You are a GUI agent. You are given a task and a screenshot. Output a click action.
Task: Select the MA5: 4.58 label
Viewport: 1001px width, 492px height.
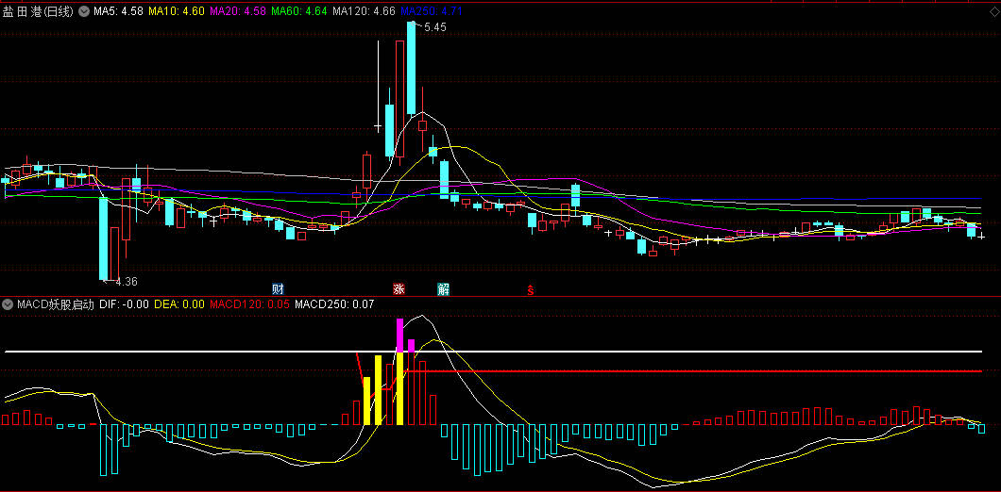118,10
